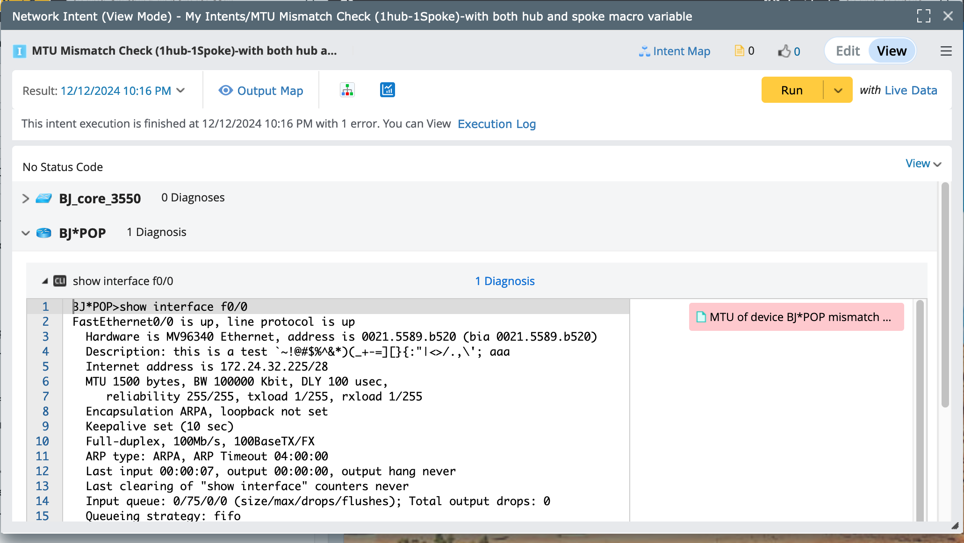Toggle fullscreen for the intent window

tap(923, 16)
